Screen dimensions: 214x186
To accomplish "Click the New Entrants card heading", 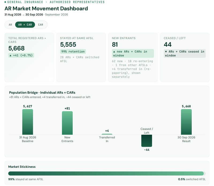I will 124,38.
